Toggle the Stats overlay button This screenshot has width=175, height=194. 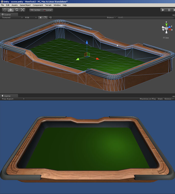[x=160, y=99]
